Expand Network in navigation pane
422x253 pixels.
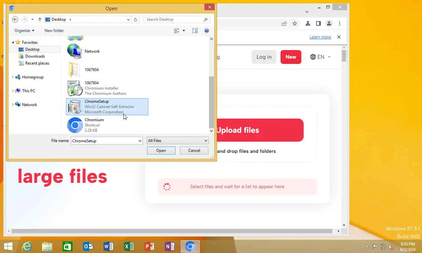(13, 105)
